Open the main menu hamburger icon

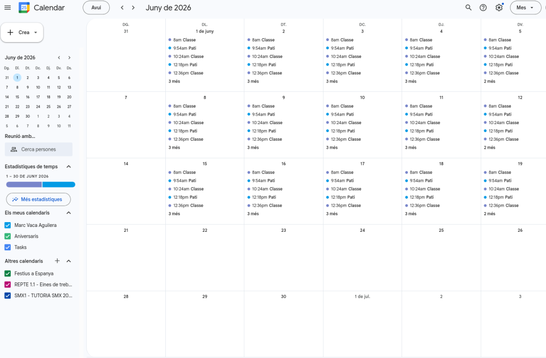point(7,7)
